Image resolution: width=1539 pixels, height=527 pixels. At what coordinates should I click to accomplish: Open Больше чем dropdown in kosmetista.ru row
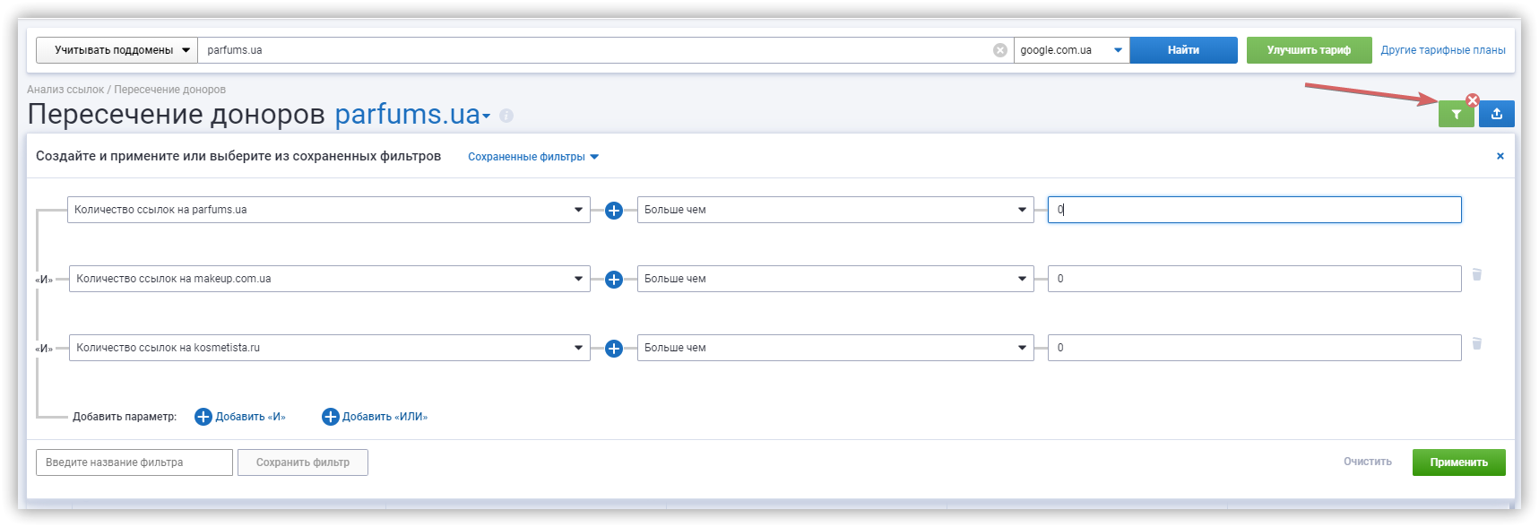coord(835,348)
